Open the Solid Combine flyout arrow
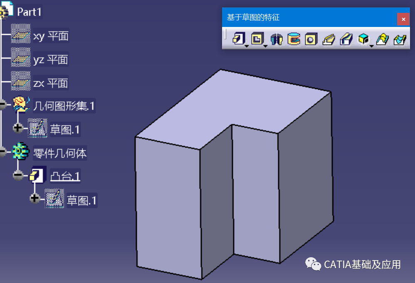 pyautogui.click(x=372, y=46)
